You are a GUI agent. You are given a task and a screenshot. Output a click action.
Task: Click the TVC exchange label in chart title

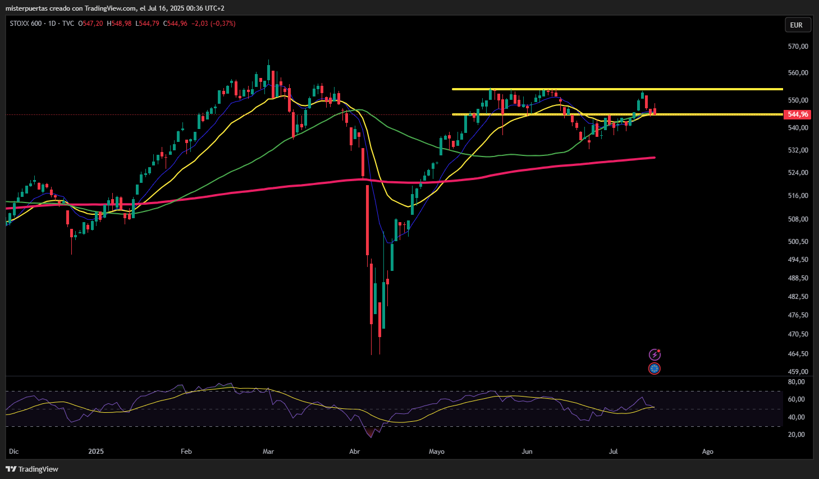click(68, 24)
